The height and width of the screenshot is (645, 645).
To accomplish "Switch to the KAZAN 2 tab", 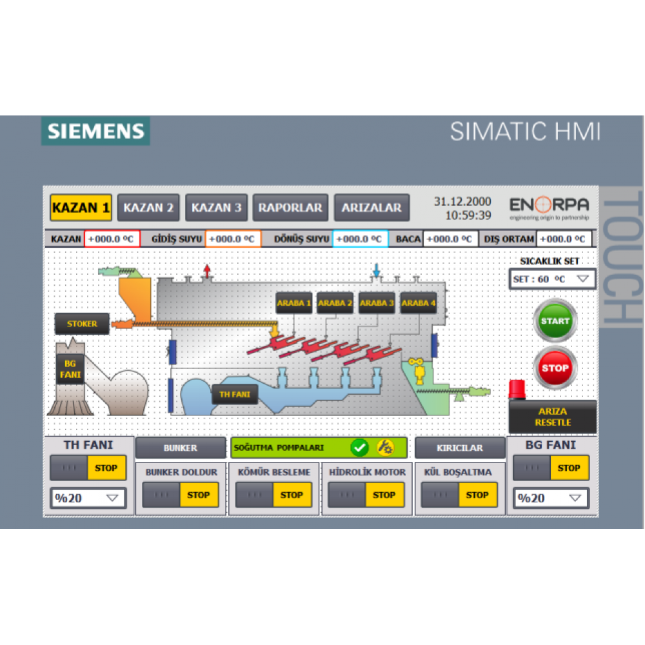I will [148, 207].
